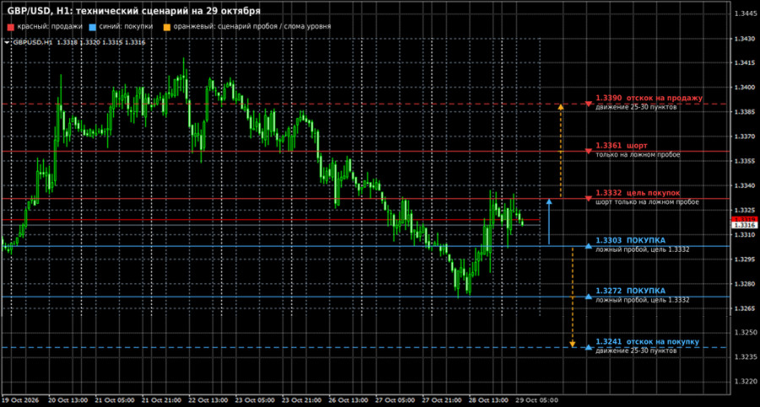Click time axis label 21 Oct 05:00
The height and width of the screenshot is (407, 760).
pyautogui.click(x=114, y=400)
